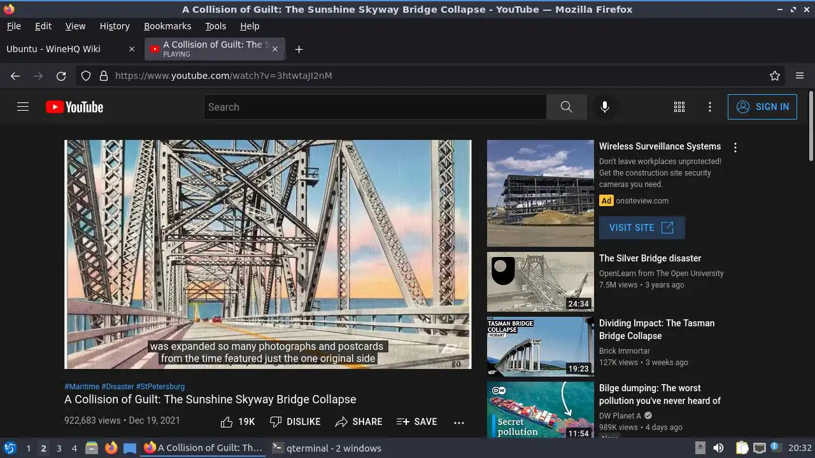Open the clipboard tray icon
The width and height of the screenshot is (815, 458).
(x=742, y=448)
